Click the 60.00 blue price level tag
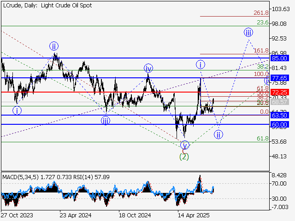The height and width of the screenshot is (221, 295). (280, 124)
